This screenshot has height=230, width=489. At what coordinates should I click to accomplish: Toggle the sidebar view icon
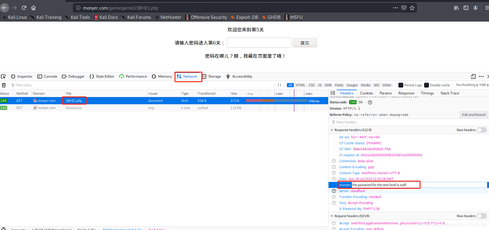click(x=466, y=8)
